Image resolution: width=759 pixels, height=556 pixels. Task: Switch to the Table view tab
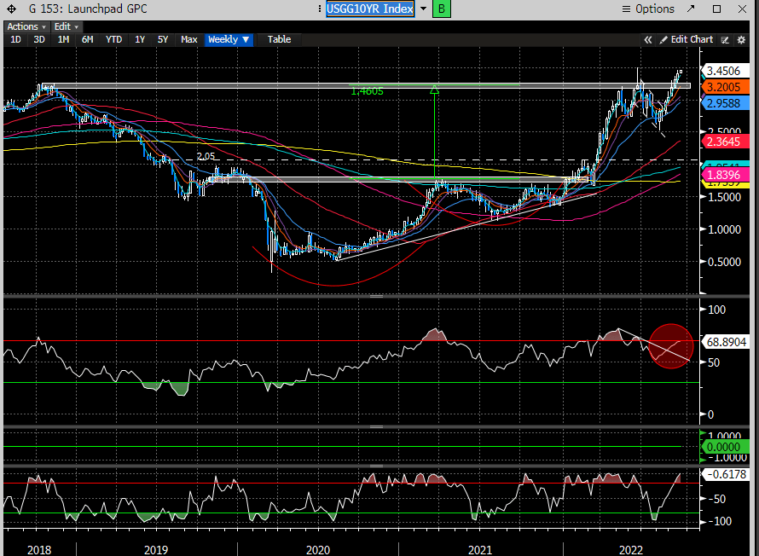[x=279, y=39]
